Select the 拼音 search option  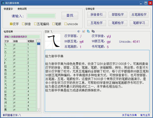coord(26,24)
